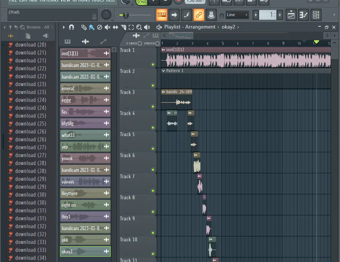Open the browser plugin tab icon
The width and height of the screenshot is (340, 262).
coord(11,36)
